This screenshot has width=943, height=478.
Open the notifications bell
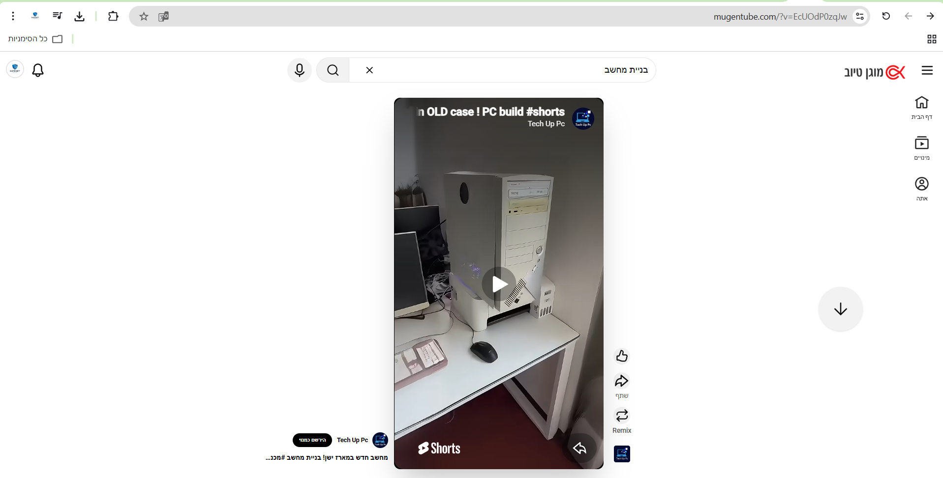38,70
